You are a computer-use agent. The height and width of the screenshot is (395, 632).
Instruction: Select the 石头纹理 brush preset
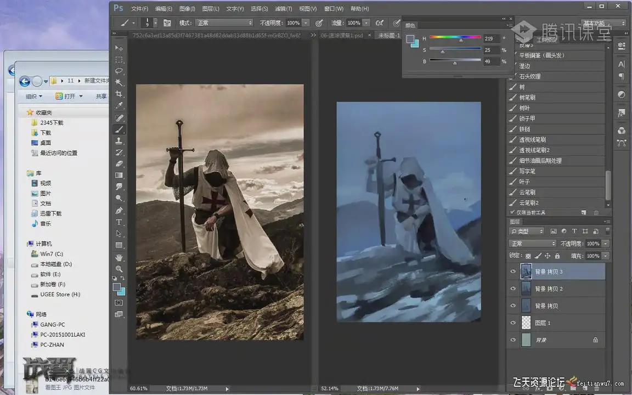coord(529,76)
